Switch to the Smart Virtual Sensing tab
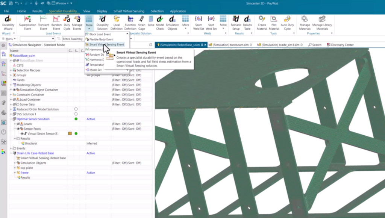Screen dimensions: 385x218 point(129,11)
